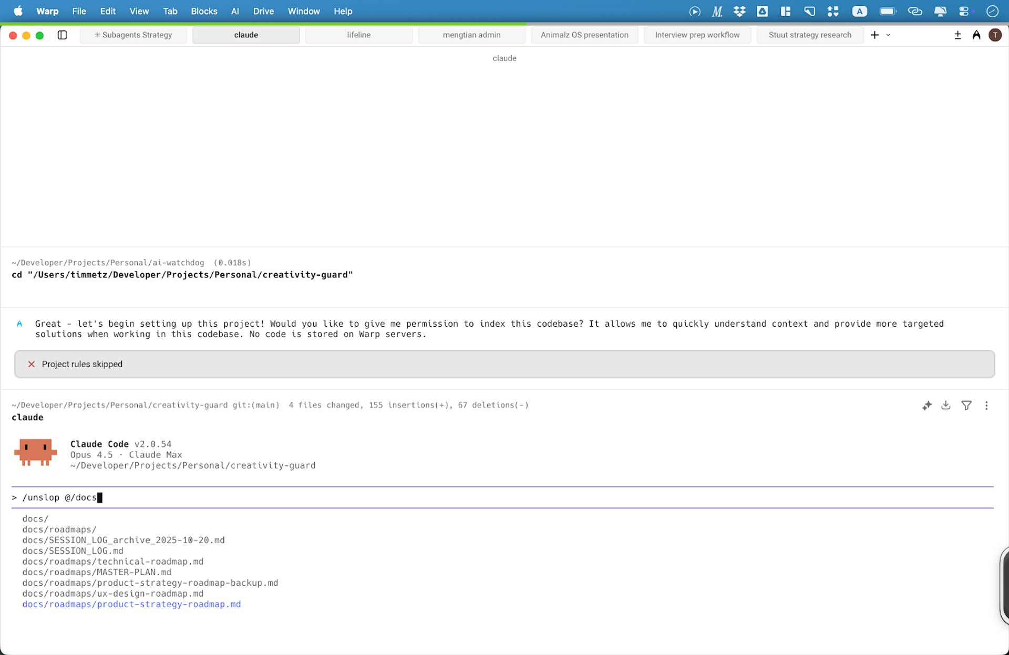Image resolution: width=1009 pixels, height=655 pixels.
Task: Switch to the Subagents Strategy tab
Action: 133,35
